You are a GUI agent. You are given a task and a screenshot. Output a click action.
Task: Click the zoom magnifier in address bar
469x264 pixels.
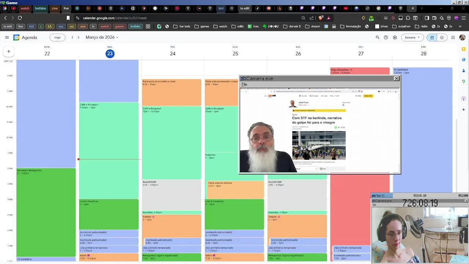pos(303,18)
